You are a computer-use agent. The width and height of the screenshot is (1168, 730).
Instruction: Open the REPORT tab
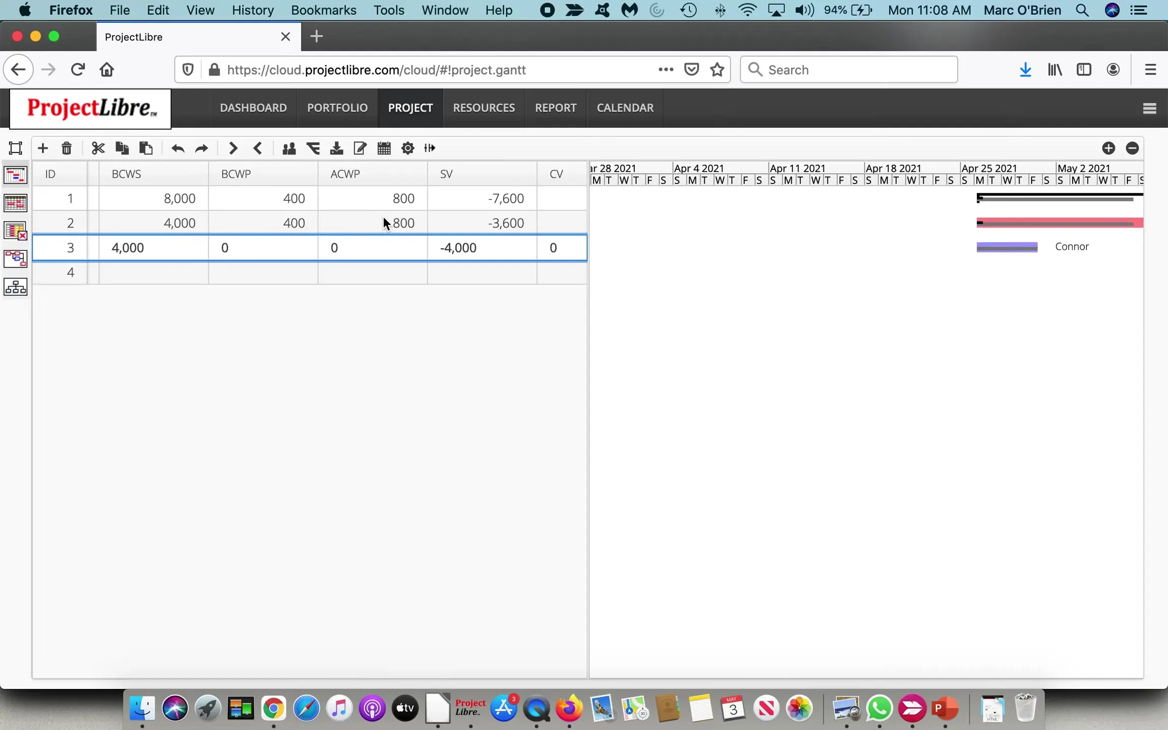[556, 107]
